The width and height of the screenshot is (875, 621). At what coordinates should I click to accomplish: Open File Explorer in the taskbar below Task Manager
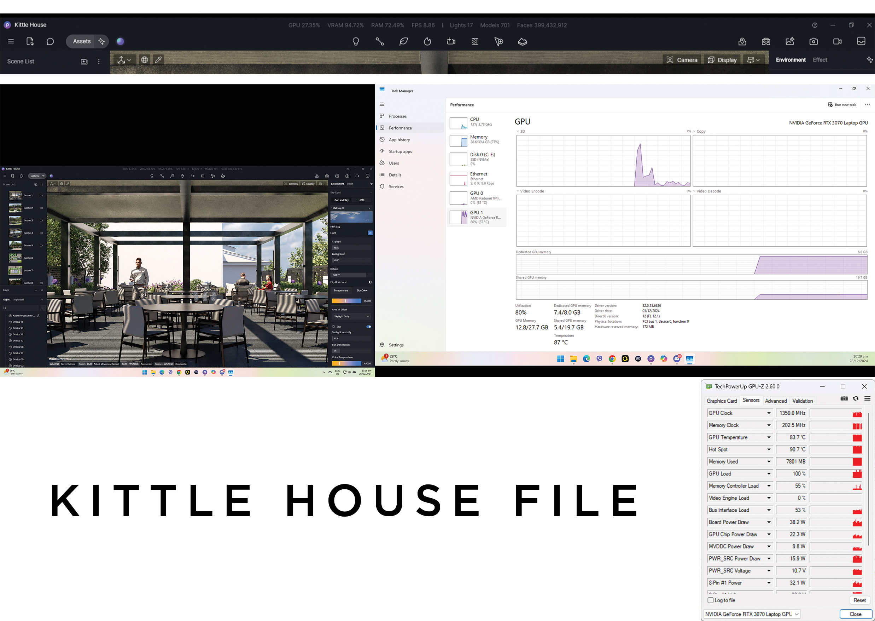coord(573,359)
